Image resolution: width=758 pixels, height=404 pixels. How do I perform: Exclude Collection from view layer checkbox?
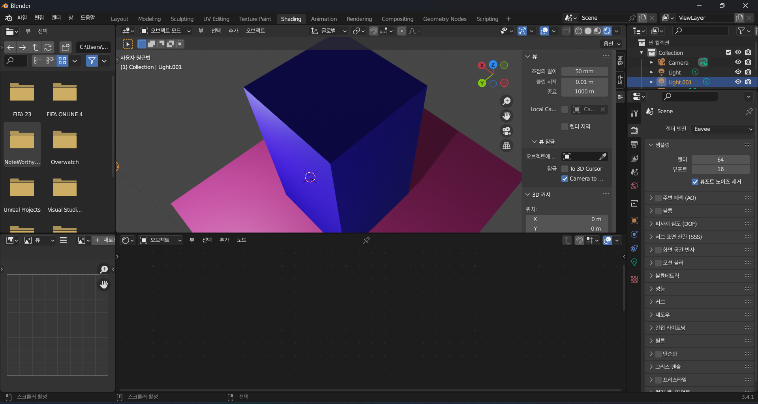(728, 52)
